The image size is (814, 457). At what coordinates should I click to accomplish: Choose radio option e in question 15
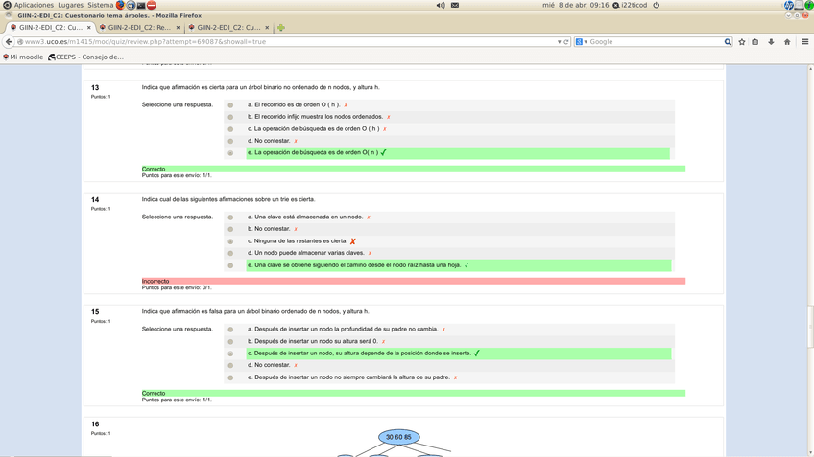pos(230,377)
